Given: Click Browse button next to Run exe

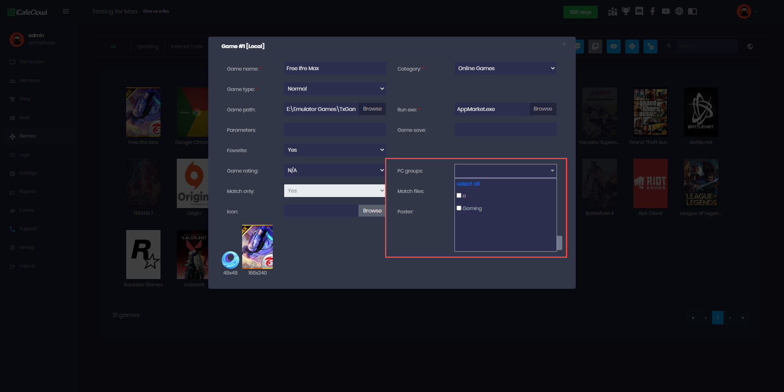Looking at the screenshot, I should coord(543,109).
